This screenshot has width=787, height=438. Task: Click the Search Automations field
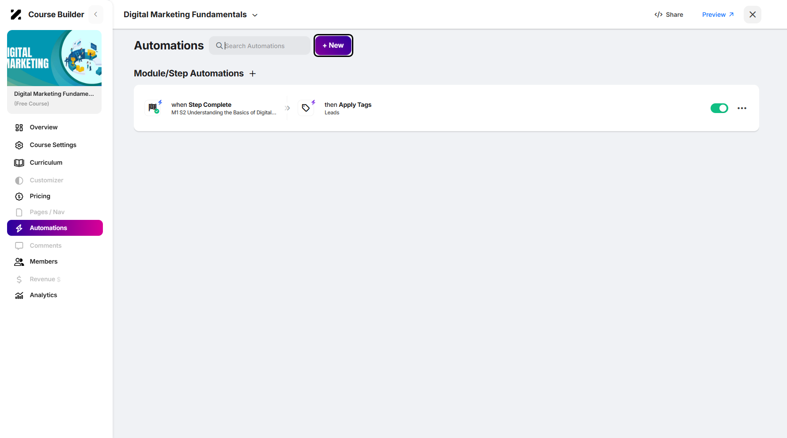point(260,45)
